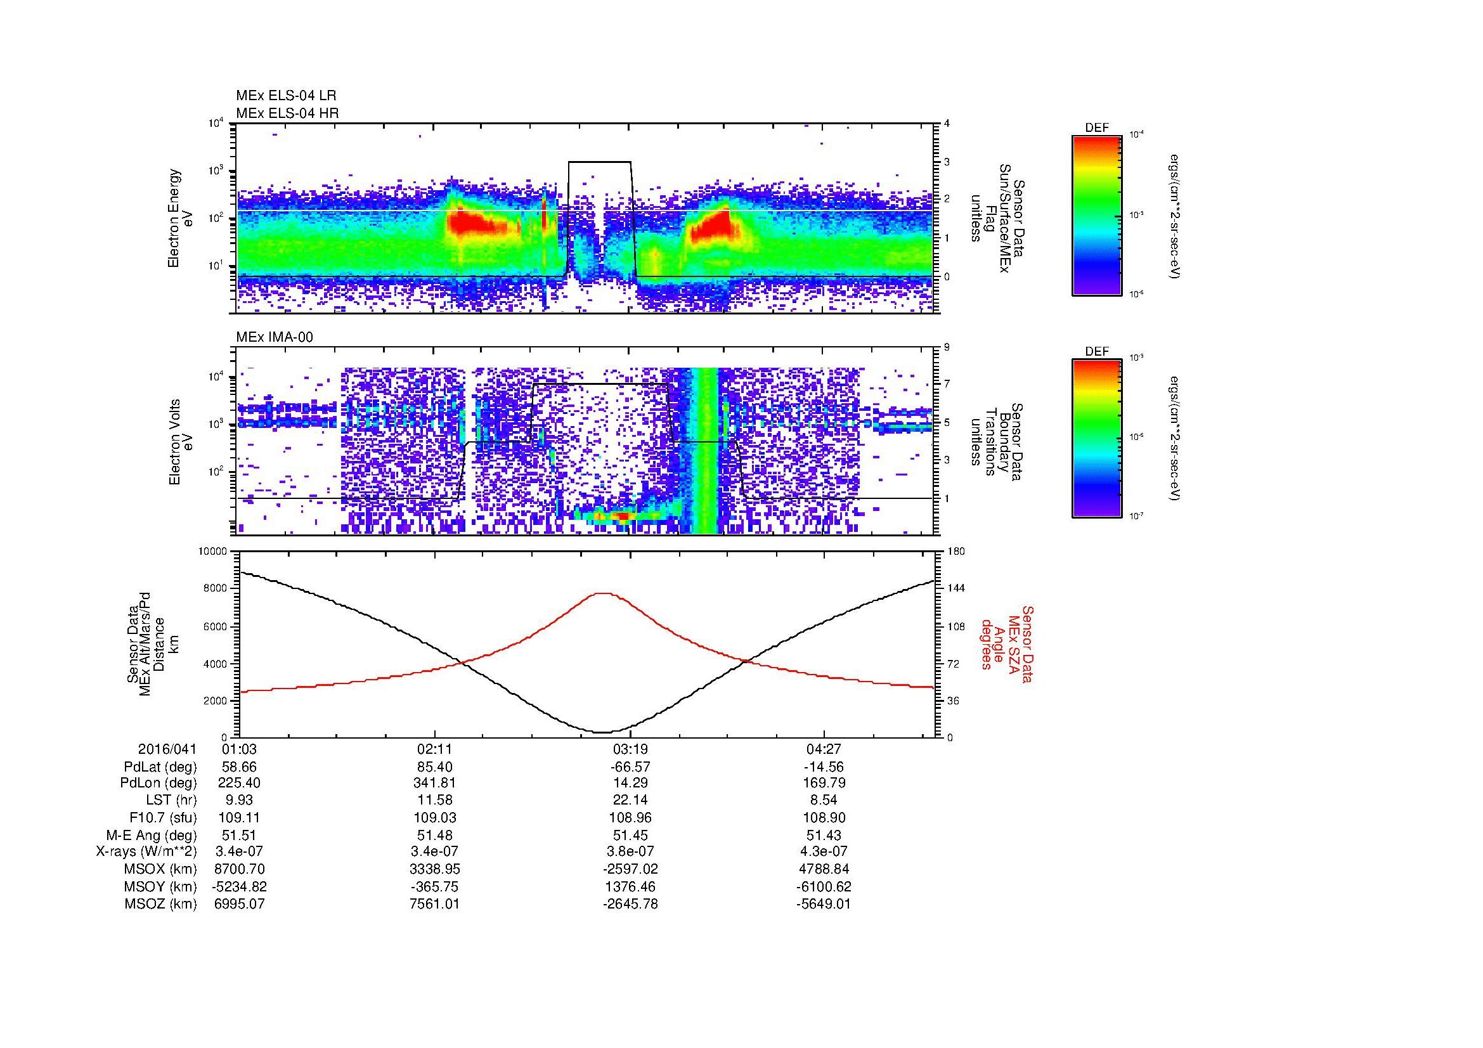
Task: Click the 'LST (hr)' row label
Action: coord(171,801)
